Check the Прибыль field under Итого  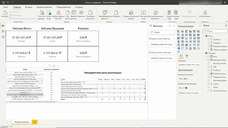click(209, 39)
